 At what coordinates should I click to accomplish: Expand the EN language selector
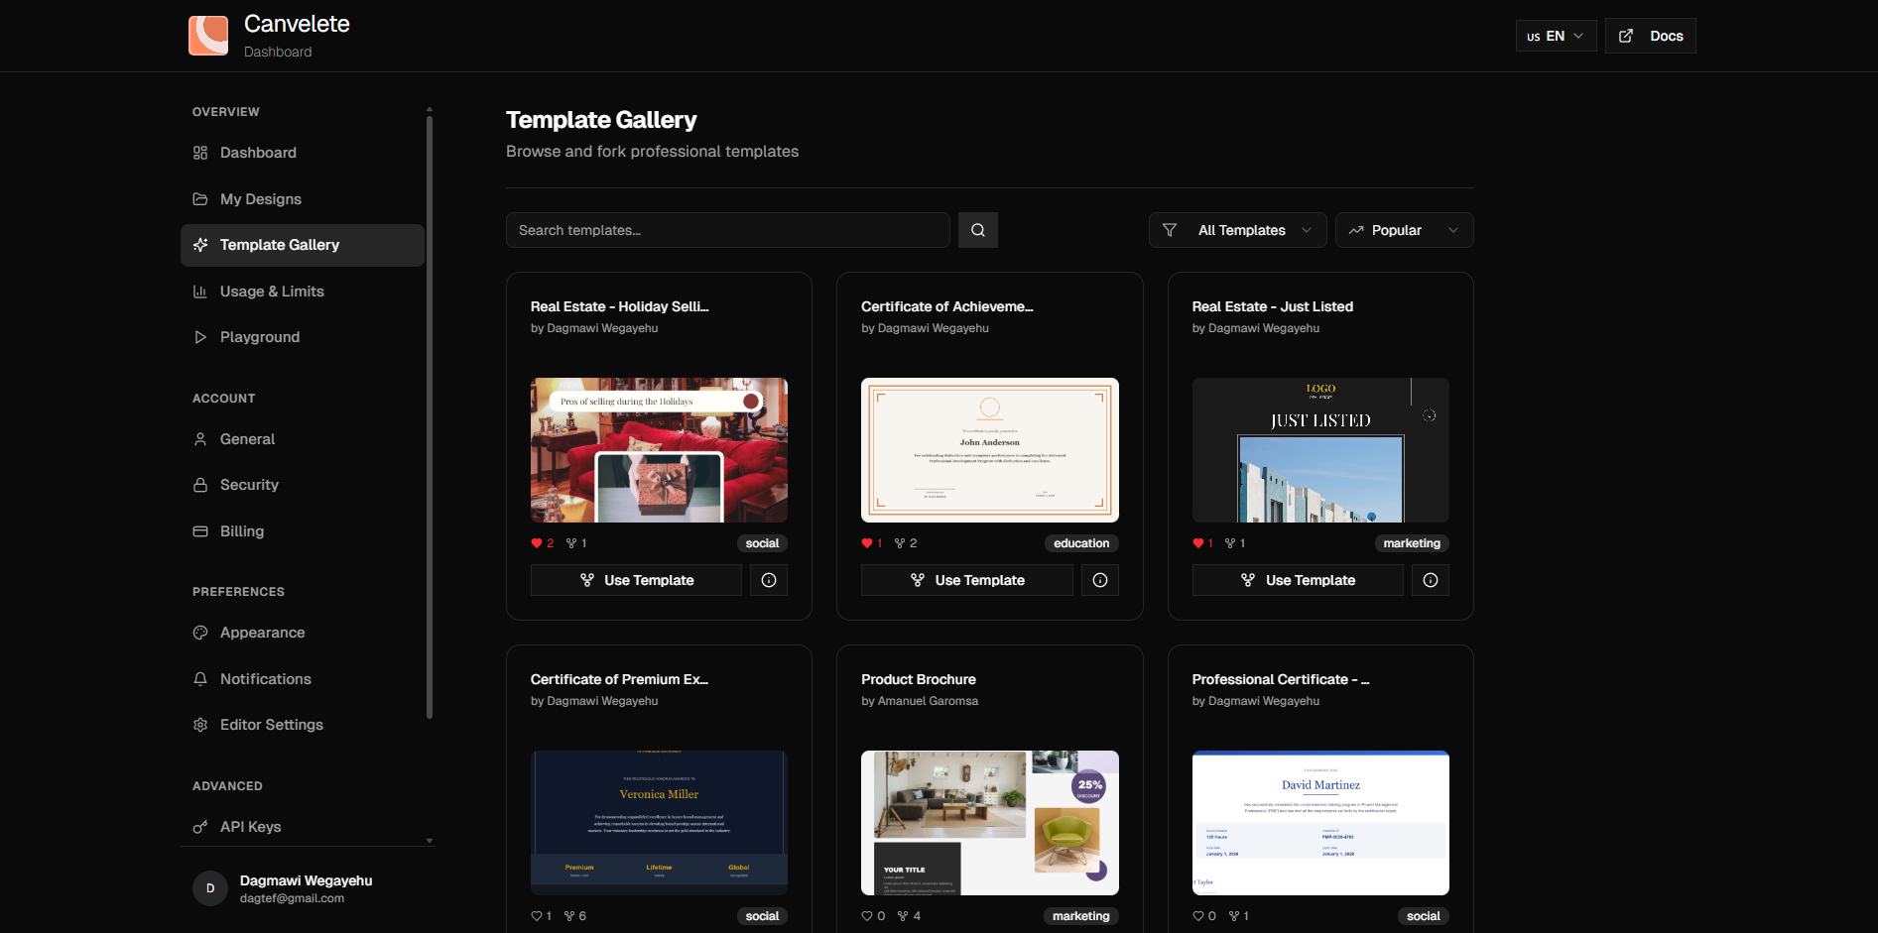1556,35
